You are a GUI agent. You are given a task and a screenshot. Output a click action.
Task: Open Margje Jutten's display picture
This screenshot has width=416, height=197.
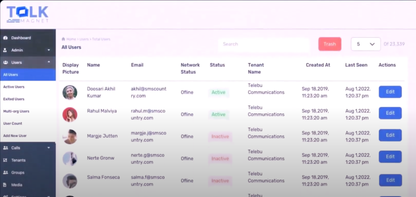click(x=70, y=137)
